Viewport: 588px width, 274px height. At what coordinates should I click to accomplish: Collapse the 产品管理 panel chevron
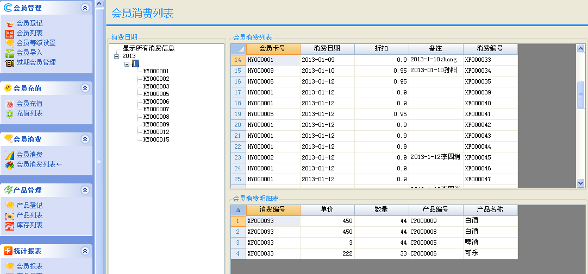coord(84,190)
